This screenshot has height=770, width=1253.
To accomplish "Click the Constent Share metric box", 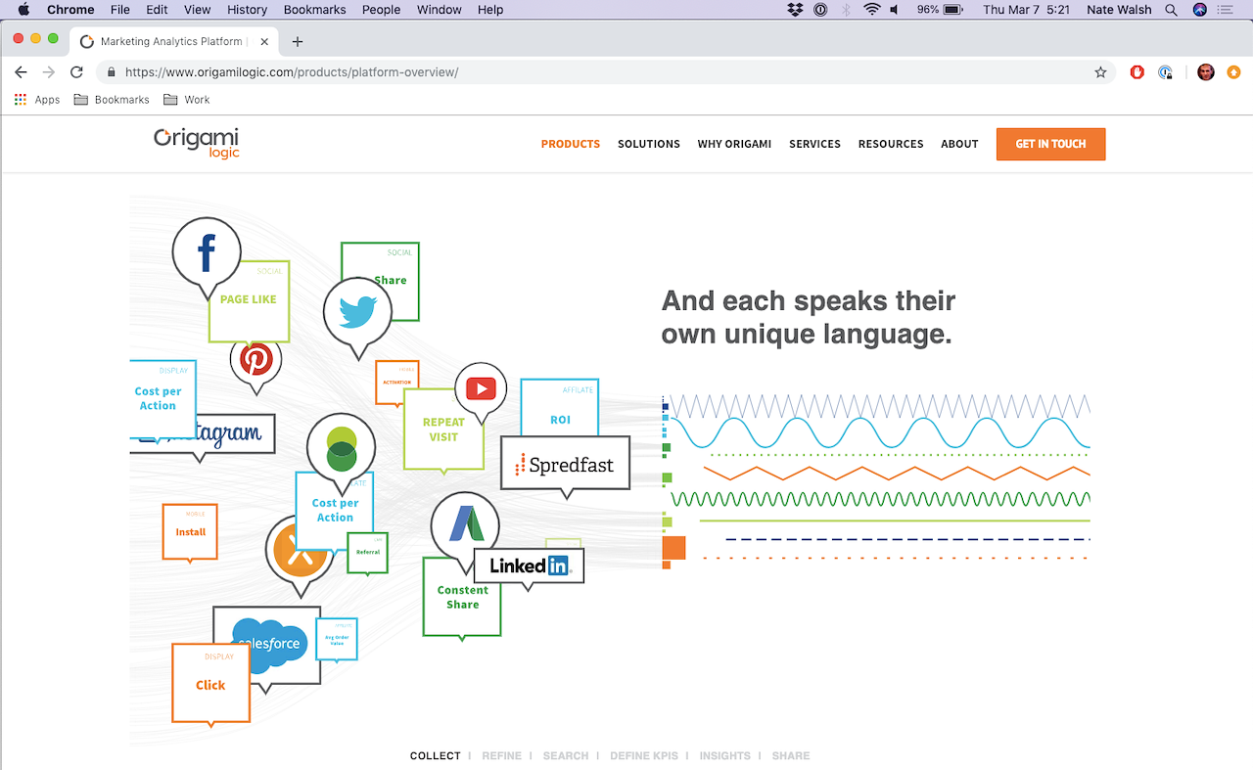I will click(462, 598).
